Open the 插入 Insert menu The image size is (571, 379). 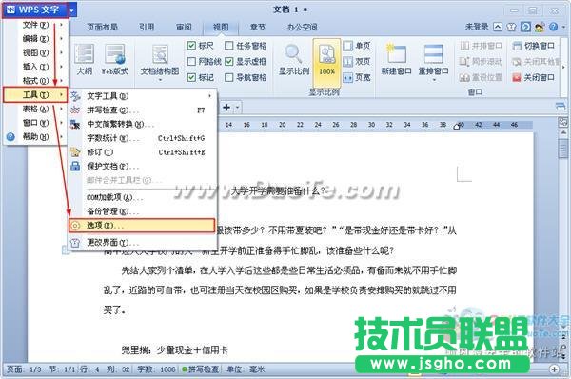tap(35, 67)
